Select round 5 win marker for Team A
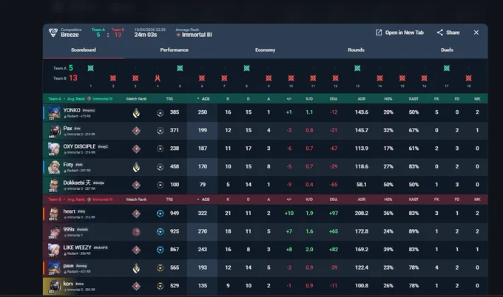 pyautogui.click(x=180, y=68)
